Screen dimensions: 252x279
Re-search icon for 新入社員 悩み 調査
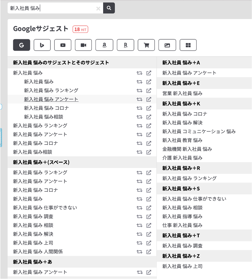139,217
